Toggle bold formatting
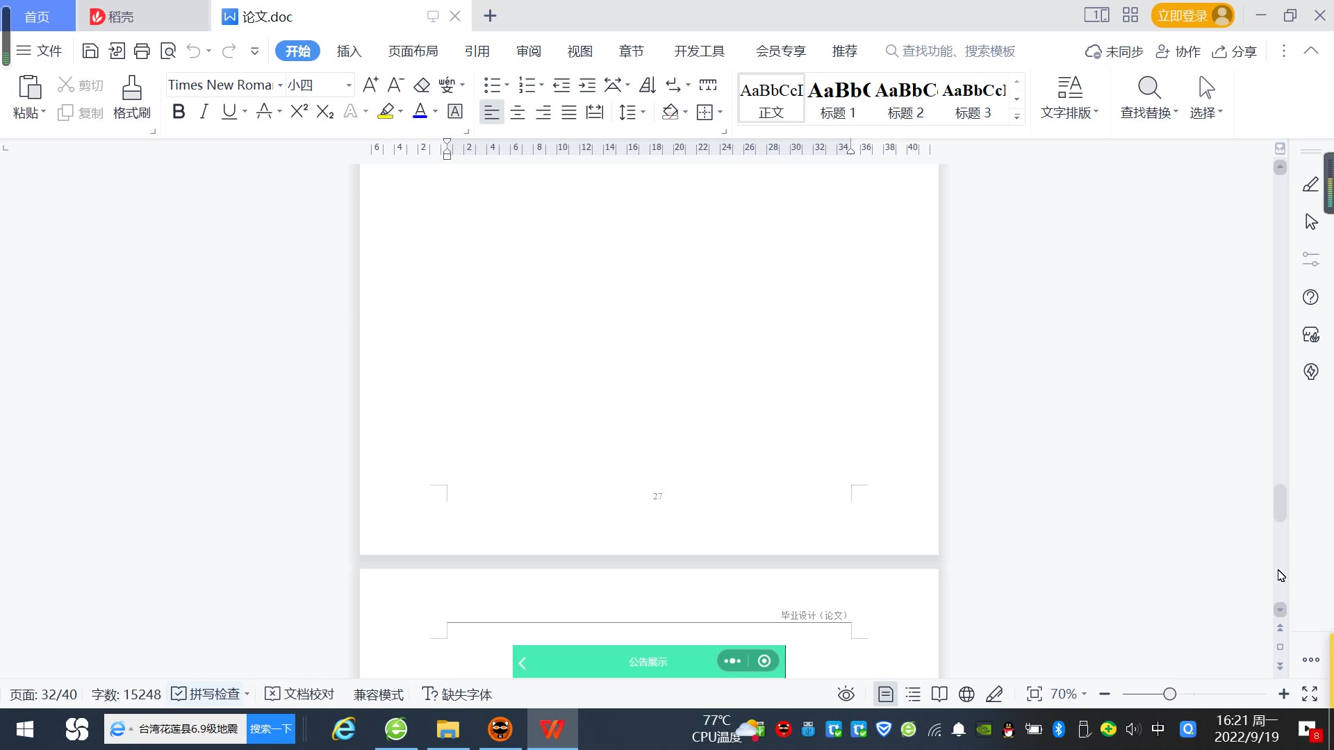The image size is (1334, 750). 179,112
